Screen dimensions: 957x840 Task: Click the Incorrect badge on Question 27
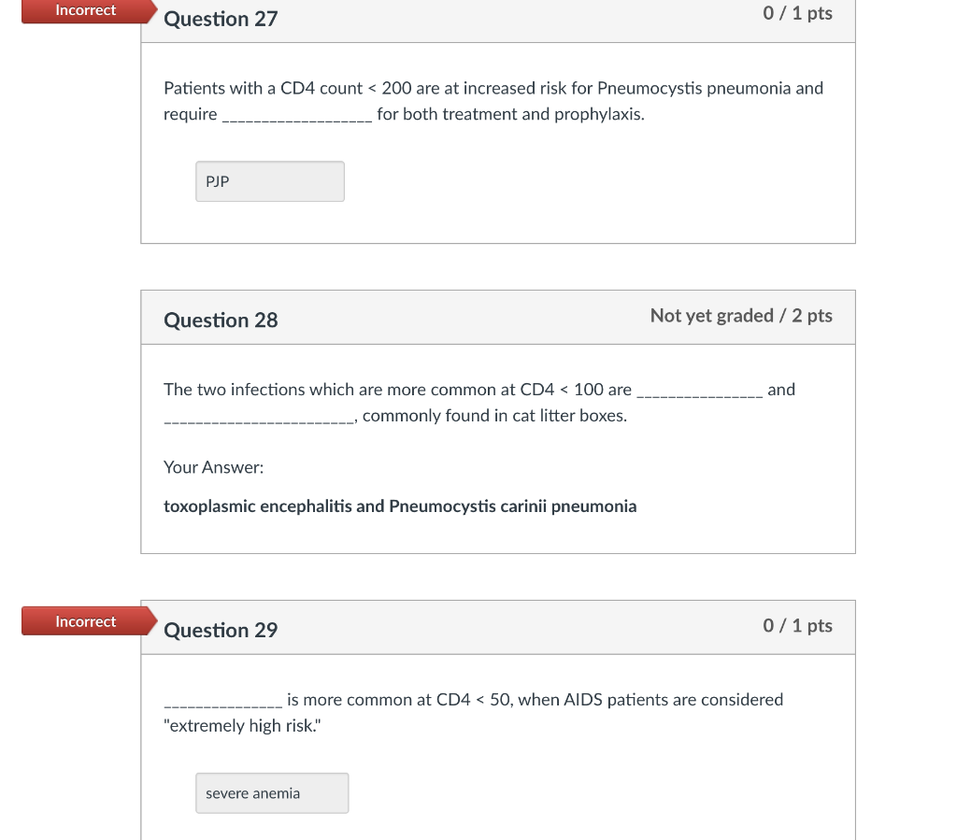coord(84,11)
